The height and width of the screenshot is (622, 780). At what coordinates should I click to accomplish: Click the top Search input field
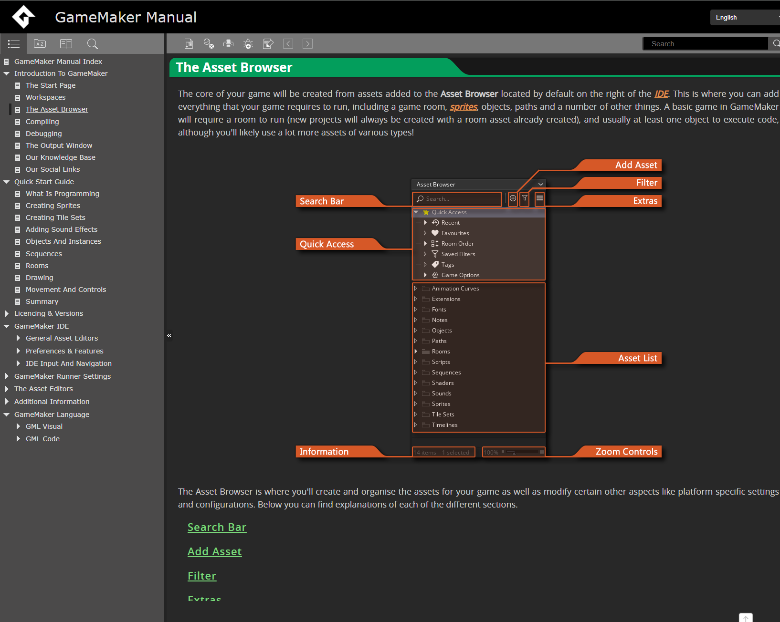pos(706,43)
